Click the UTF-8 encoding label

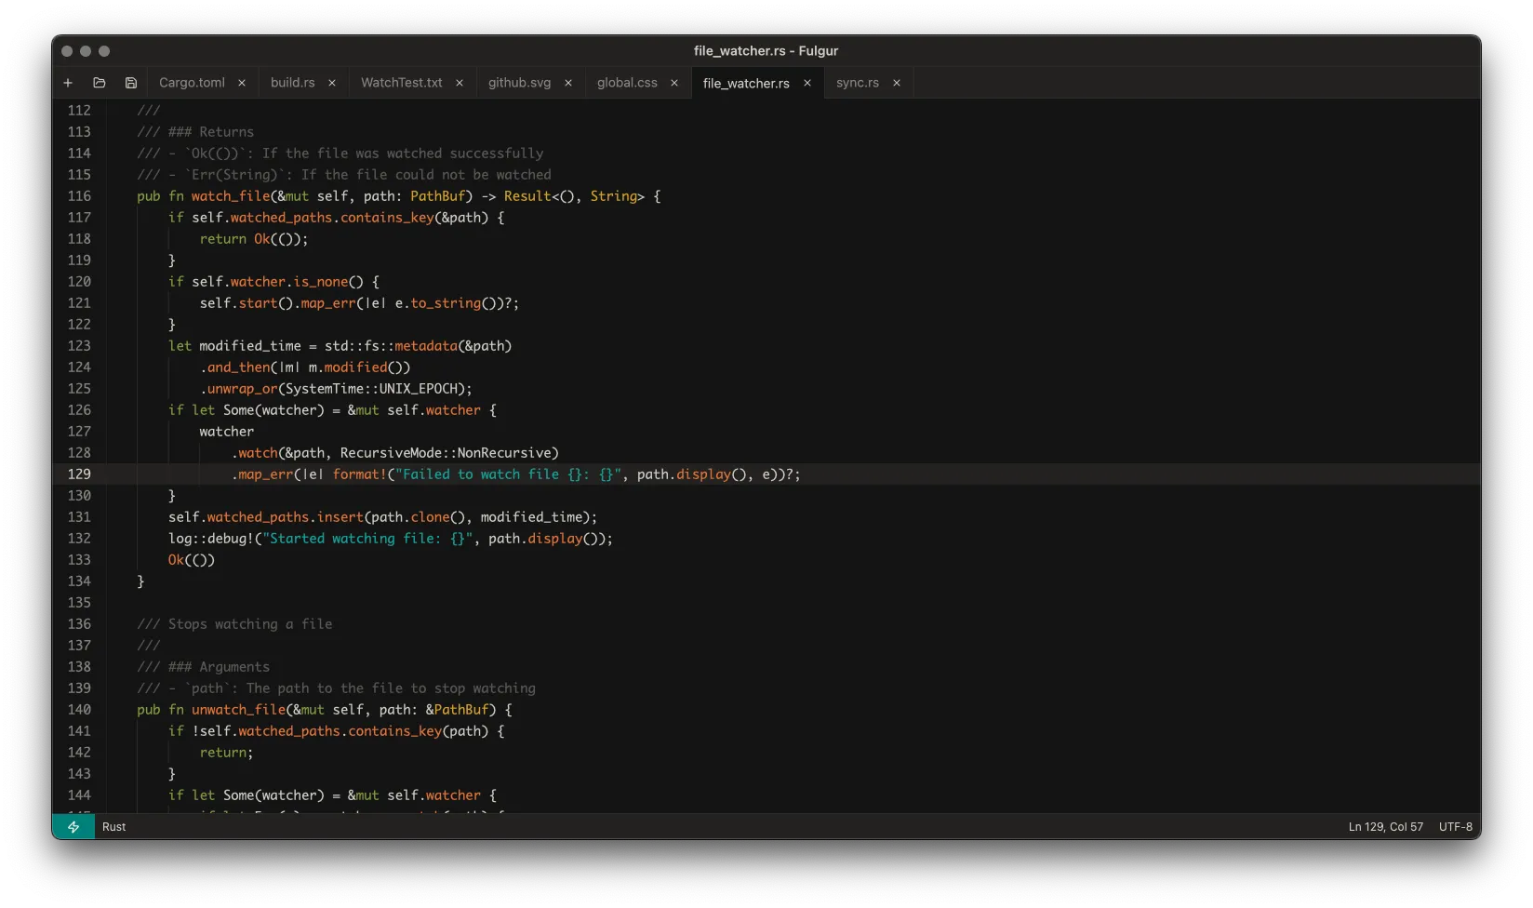(1455, 827)
